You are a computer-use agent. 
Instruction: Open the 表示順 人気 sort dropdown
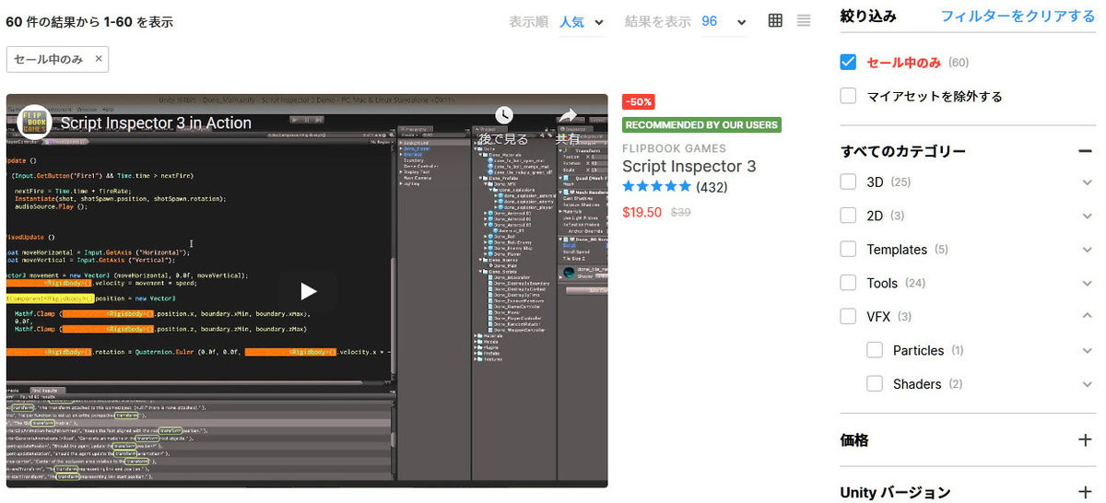pos(582,21)
